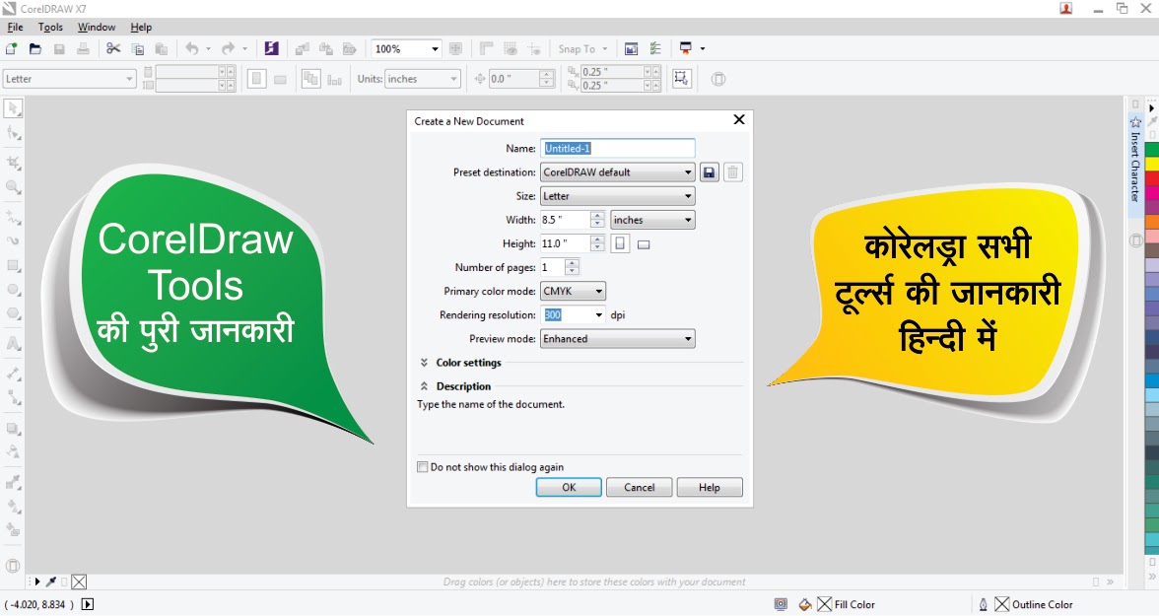This screenshot has height=616, width=1159.
Task: Open the File menu
Action: pyautogui.click(x=15, y=27)
